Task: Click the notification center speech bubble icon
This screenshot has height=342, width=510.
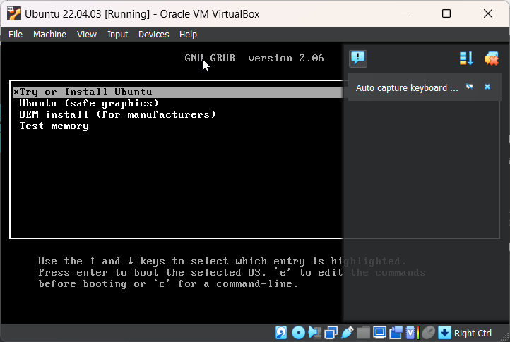Action: coord(358,59)
